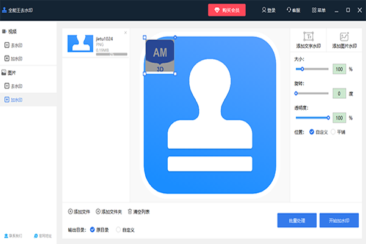The image size is (366, 244).
Task: Choose 原目录 as output directory
Action: point(93,229)
